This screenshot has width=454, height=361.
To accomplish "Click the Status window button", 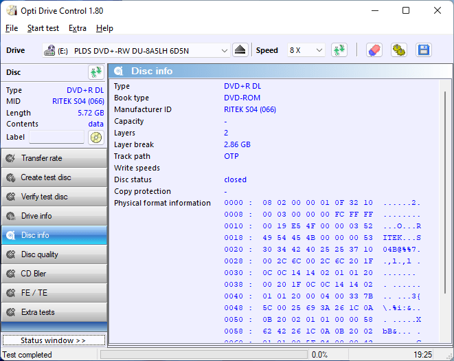I will click(x=54, y=340).
